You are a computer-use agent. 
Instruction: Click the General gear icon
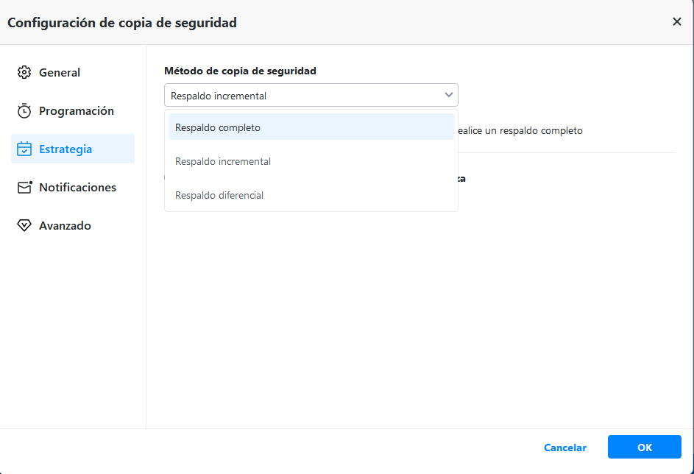tap(24, 72)
